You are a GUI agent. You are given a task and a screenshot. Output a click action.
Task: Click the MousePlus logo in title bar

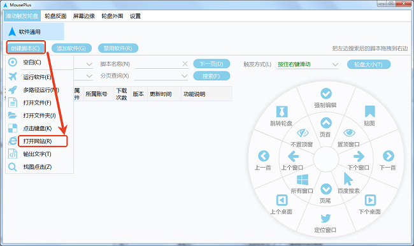[5, 5]
